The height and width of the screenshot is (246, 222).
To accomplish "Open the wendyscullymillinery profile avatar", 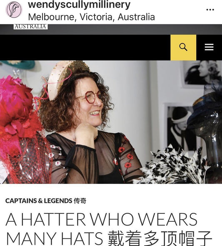I will click(14, 10).
